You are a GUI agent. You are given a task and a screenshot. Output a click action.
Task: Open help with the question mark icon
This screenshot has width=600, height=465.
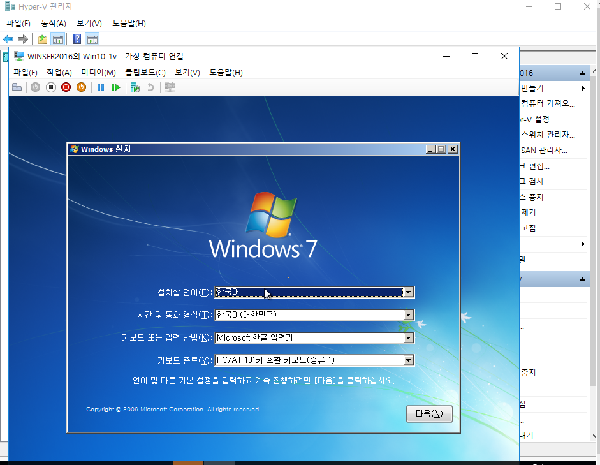pos(77,39)
